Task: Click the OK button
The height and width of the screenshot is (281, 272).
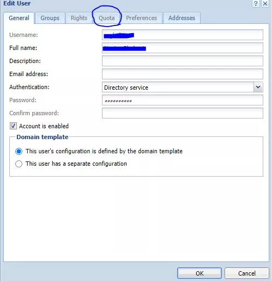Action: (x=200, y=273)
